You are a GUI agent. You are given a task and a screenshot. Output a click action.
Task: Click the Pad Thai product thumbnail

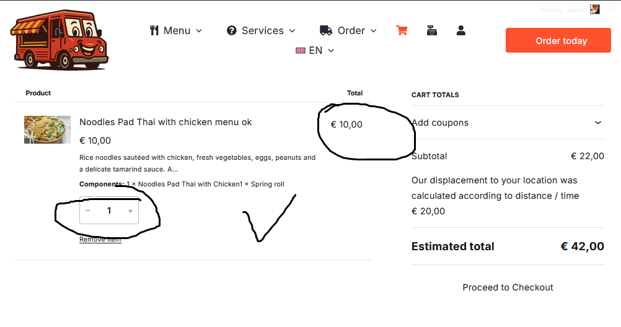pos(43,129)
